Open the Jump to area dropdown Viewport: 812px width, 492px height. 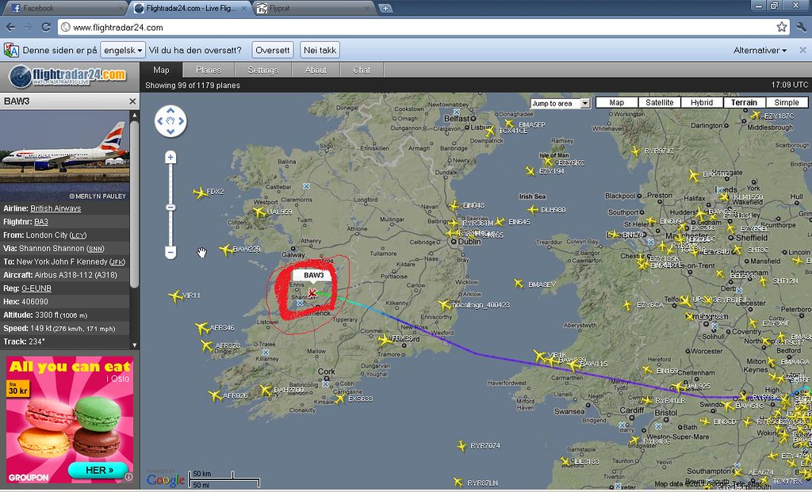561,104
